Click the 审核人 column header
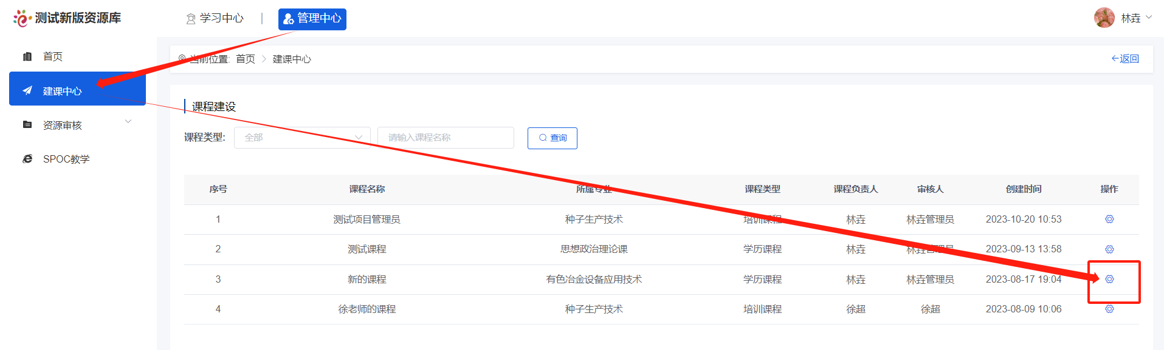Screen dimensions: 1164x350 pyautogui.click(x=931, y=189)
